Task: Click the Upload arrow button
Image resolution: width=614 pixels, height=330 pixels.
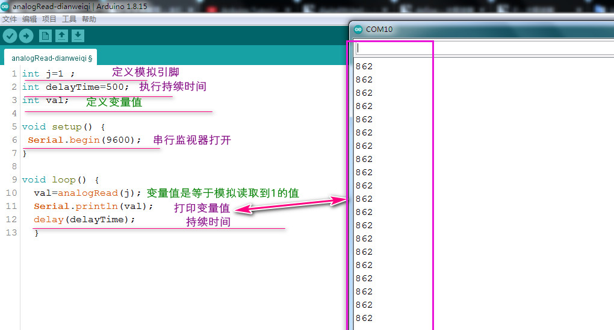Action: point(26,36)
